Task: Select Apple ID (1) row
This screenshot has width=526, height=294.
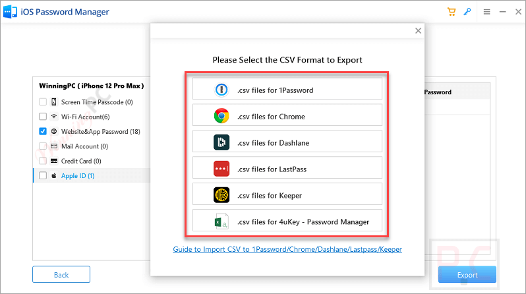Action: point(92,175)
